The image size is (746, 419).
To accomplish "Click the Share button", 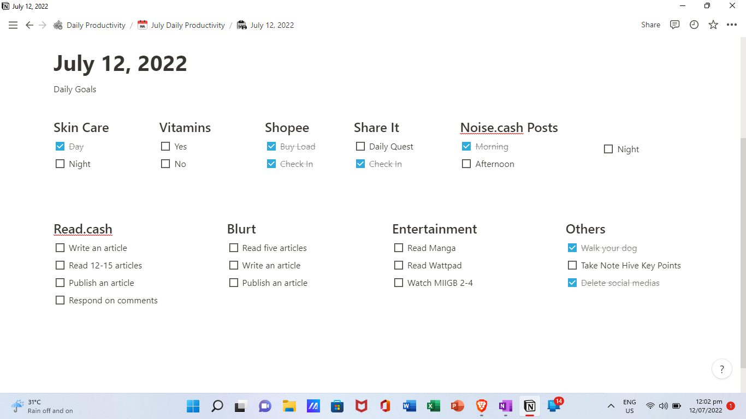I will pyautogui.click(x=650, y=25).
